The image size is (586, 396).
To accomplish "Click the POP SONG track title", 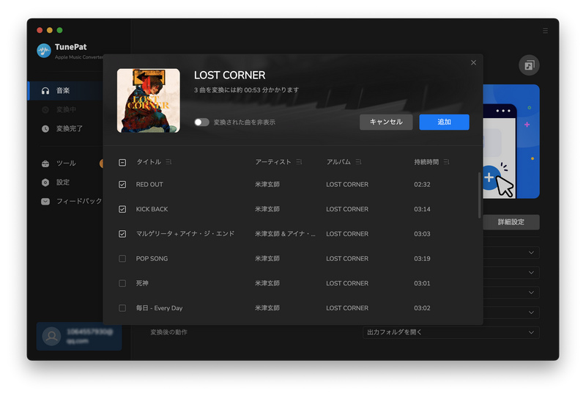I will 152,259.
